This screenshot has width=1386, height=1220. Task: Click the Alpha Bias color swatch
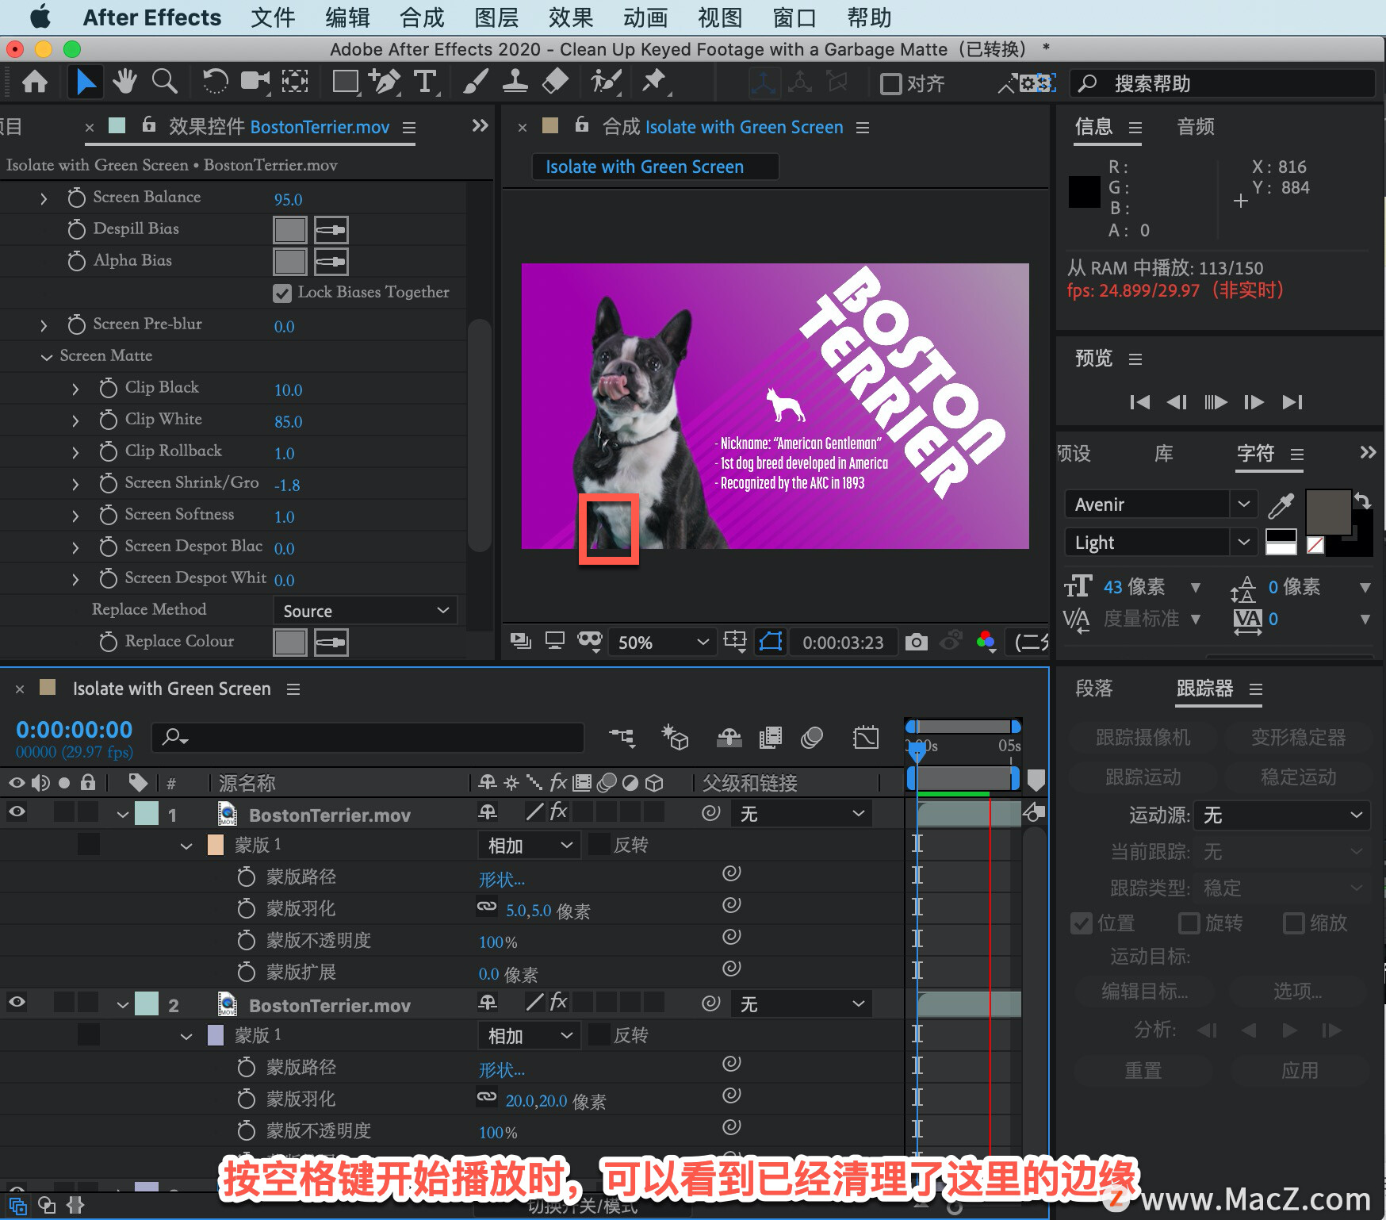tap(289, 262)
